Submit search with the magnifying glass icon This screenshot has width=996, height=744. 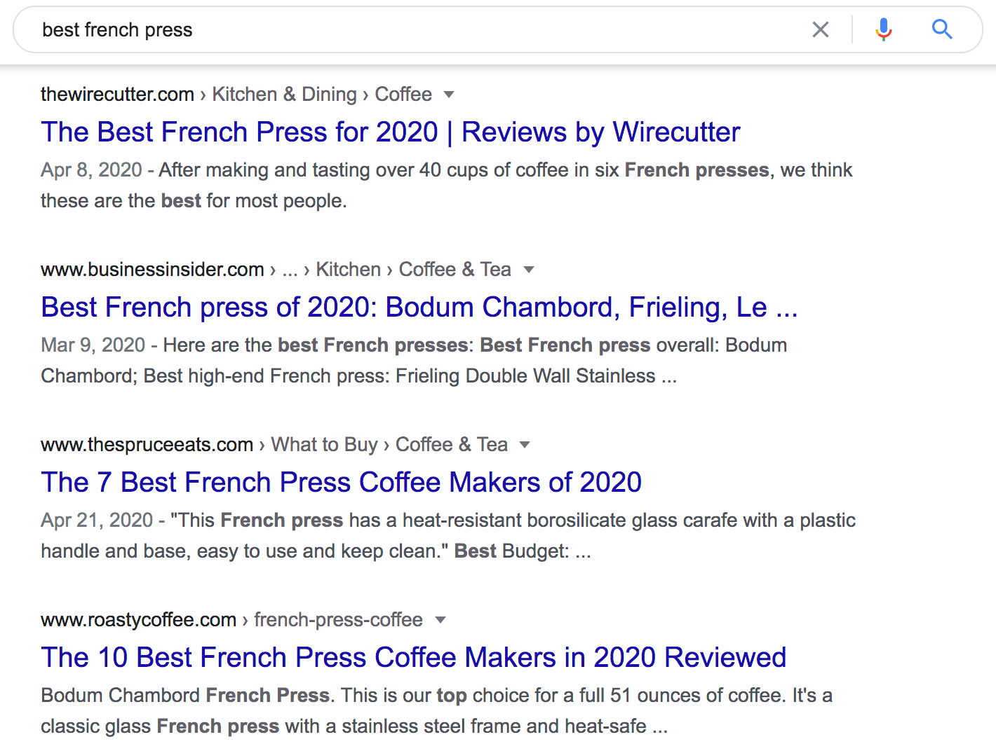coord(941,29)
